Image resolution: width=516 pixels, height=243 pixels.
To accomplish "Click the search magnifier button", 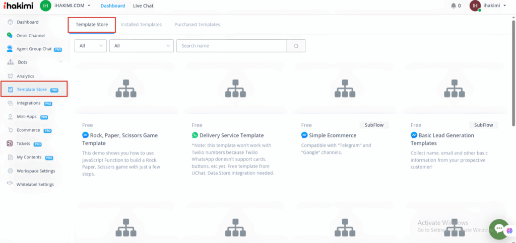I will [296, 46].
